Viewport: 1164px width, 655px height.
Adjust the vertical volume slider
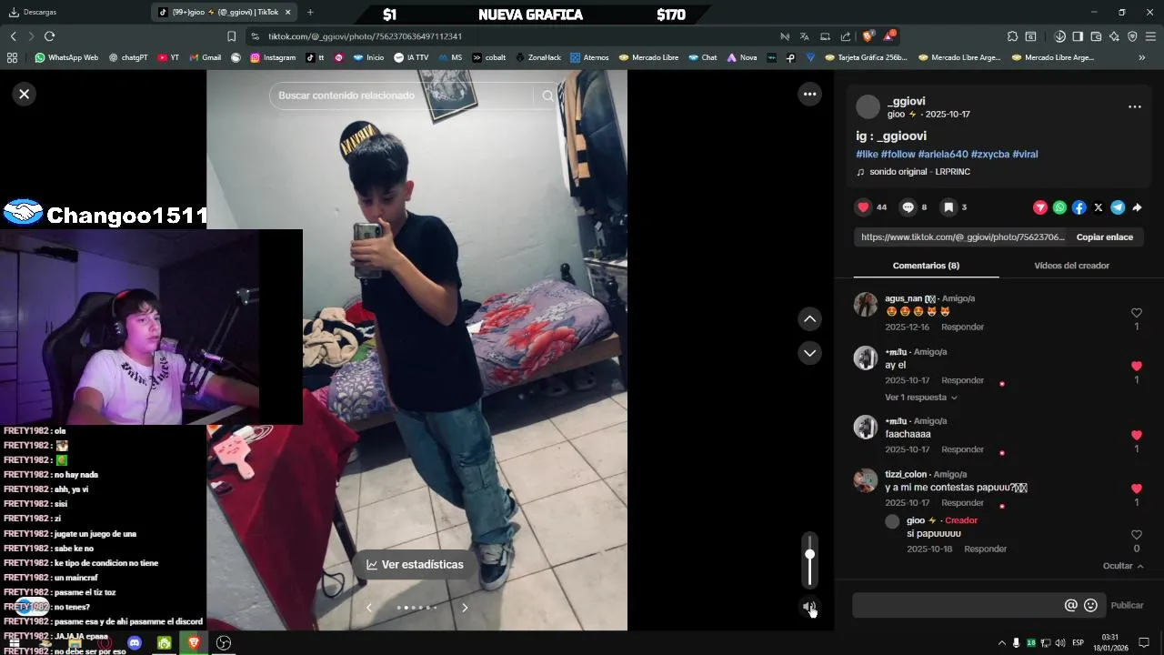coord(809,559)
